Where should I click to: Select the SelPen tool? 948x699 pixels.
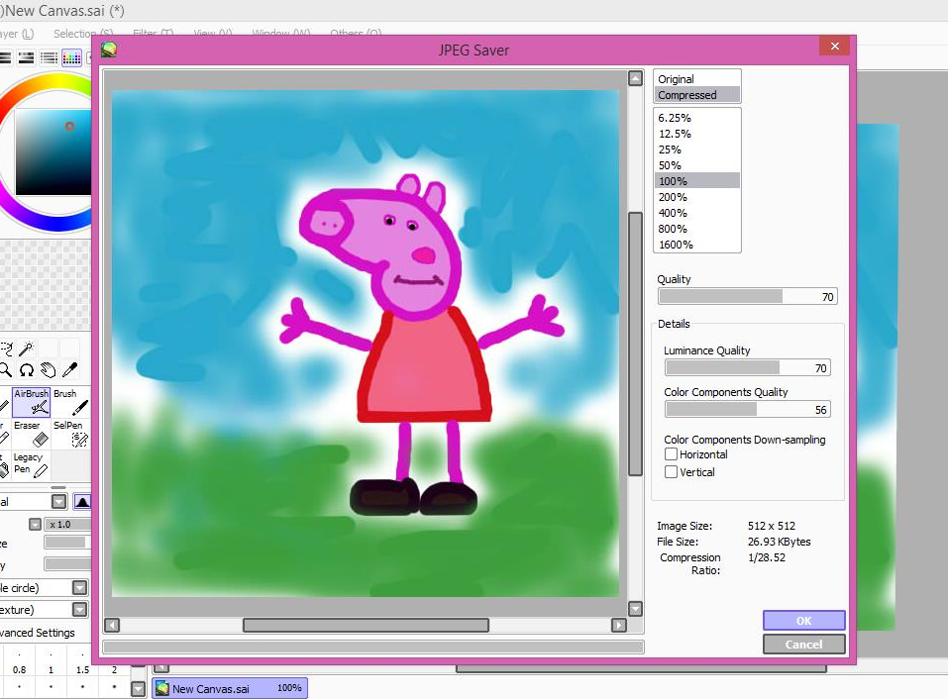pyautogui.click(x=70, y=434)
